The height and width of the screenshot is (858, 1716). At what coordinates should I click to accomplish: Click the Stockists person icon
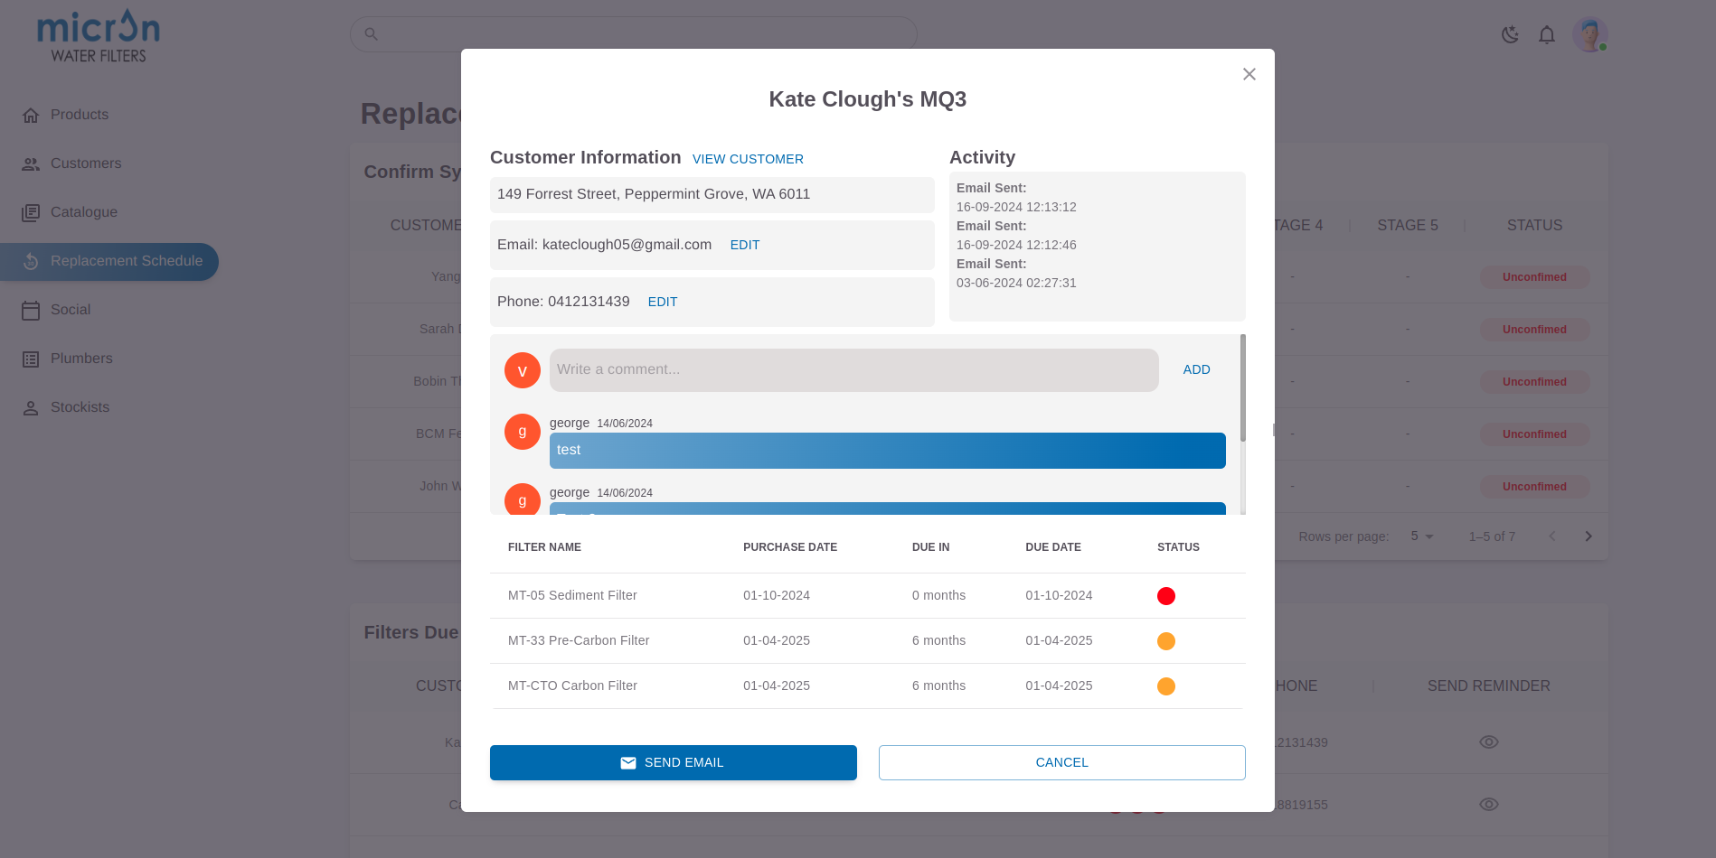point(31,408)
